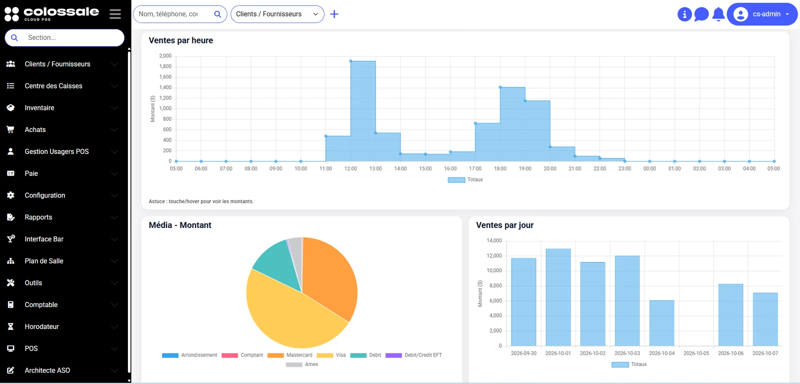
Task: Toggle Amex legend in pie chart
Action: (302, 364)
